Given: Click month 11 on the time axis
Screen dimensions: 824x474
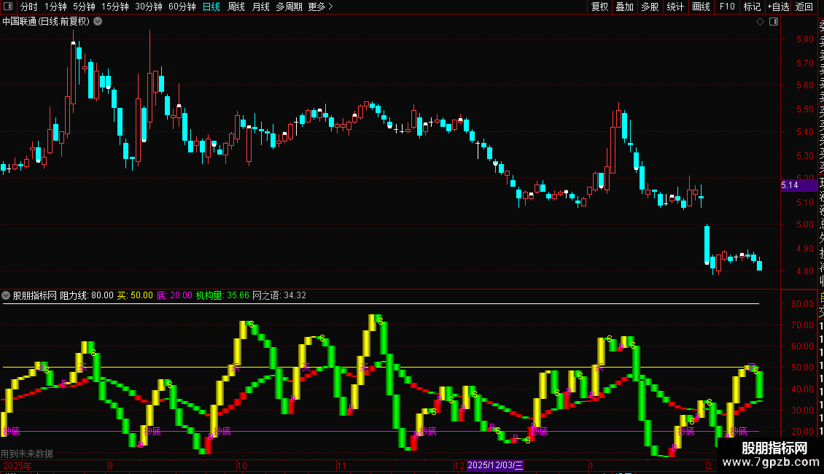Looking at the screenshot, I should 341,465.
